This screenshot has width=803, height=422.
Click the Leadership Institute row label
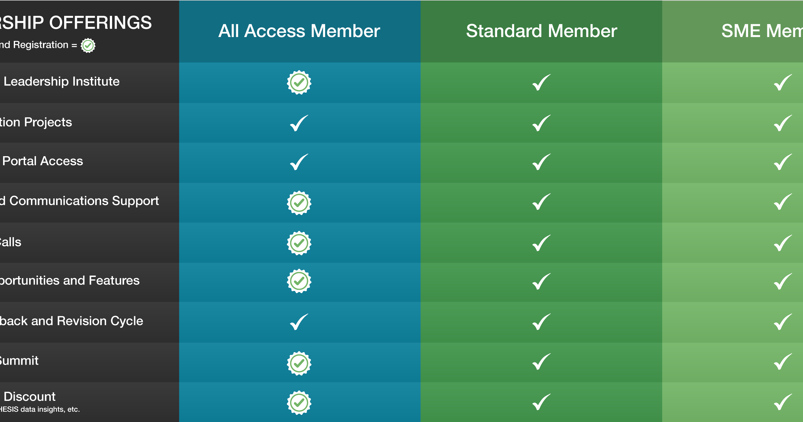click(61, 82)
